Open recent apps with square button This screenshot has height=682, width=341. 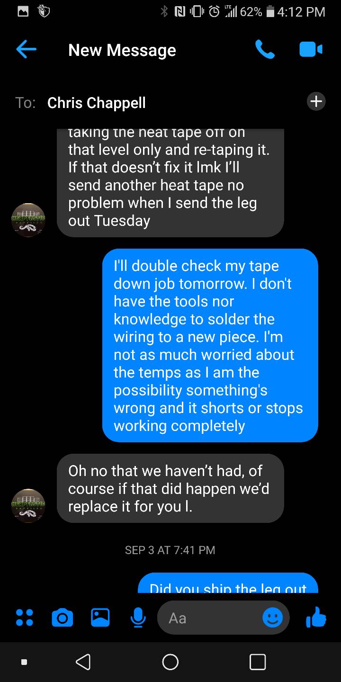click(258, 662)
